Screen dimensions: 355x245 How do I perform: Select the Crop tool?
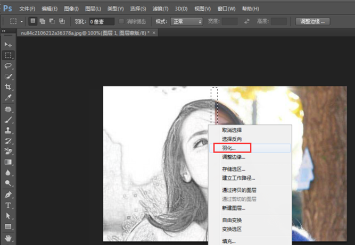pyautogui.click(x=8, y=87)
